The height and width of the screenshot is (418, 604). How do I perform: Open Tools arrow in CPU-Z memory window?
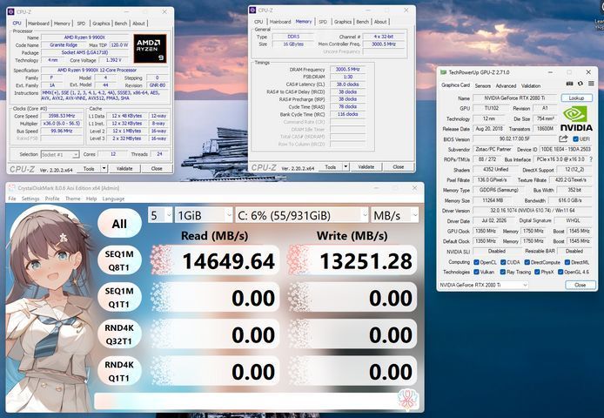pos(346,167)
